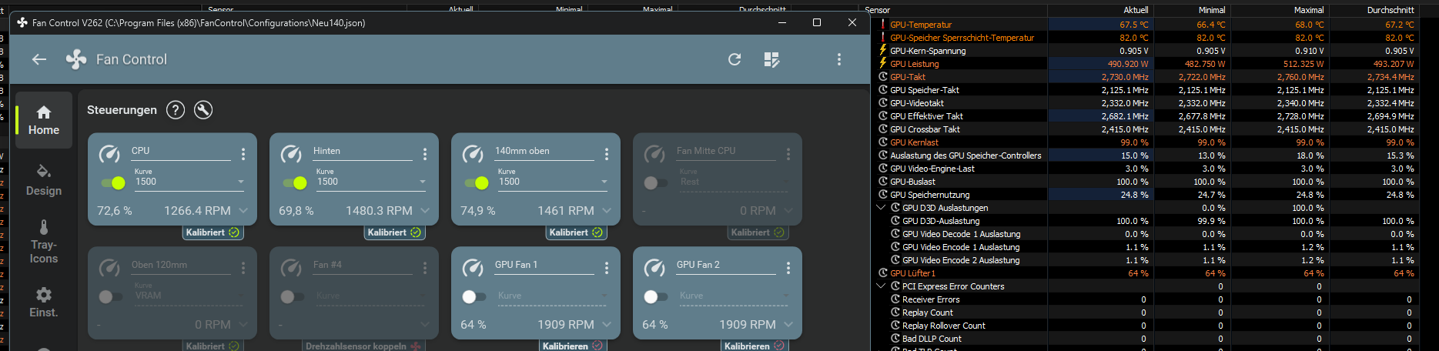The width and height of the screenshot is (1439, 351).
Task: Click the CPU name field on first card
Action: click(180, 152)
